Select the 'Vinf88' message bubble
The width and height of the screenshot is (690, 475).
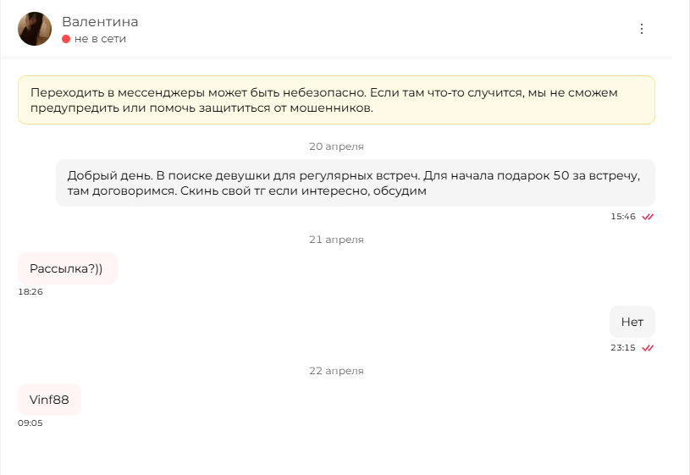coord(49,400)
